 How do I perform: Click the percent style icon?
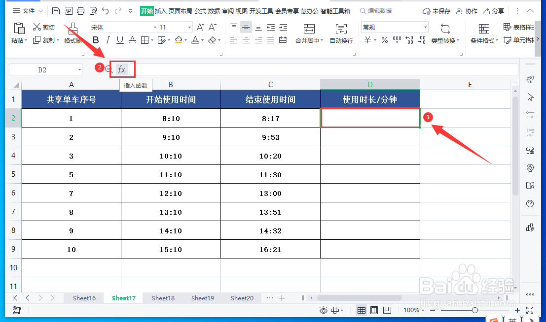click(x=384, y=40)
